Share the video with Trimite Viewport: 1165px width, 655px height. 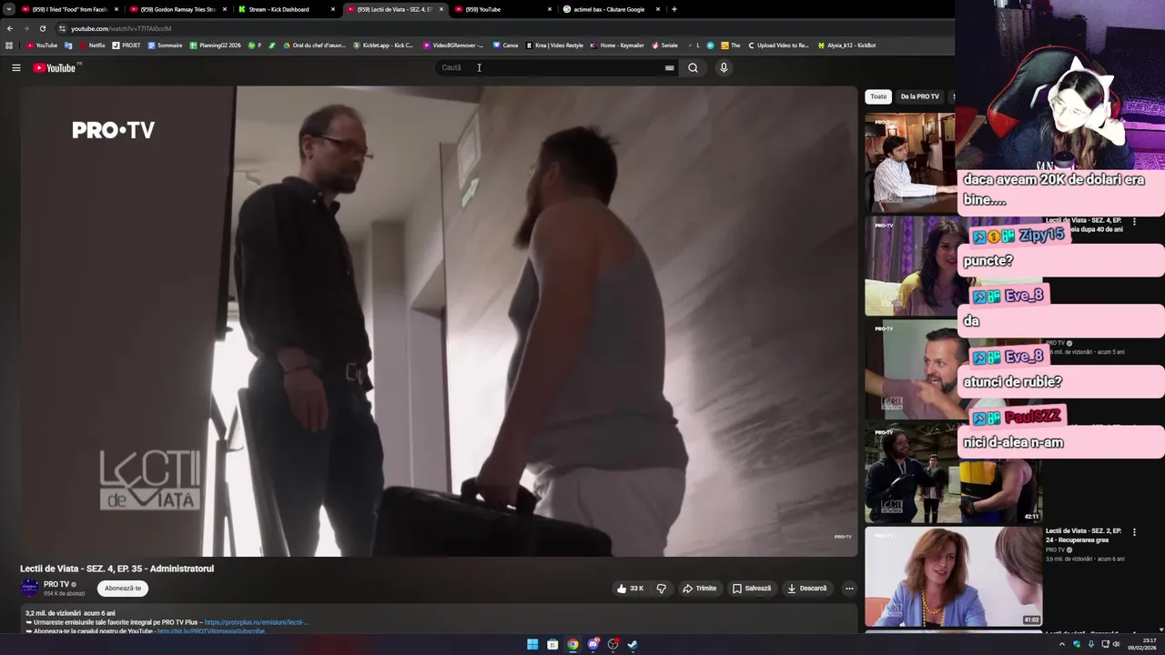699,589
